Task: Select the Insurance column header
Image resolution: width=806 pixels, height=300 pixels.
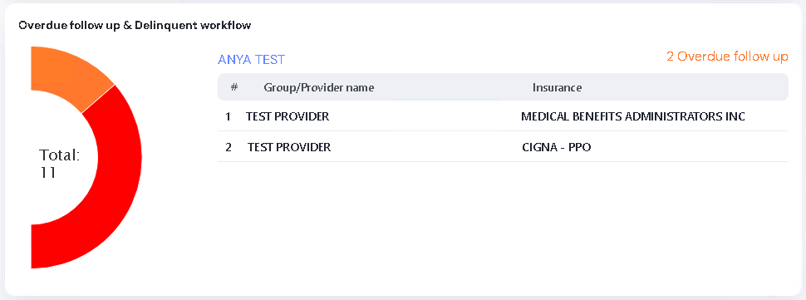Action: coord(558,87)
